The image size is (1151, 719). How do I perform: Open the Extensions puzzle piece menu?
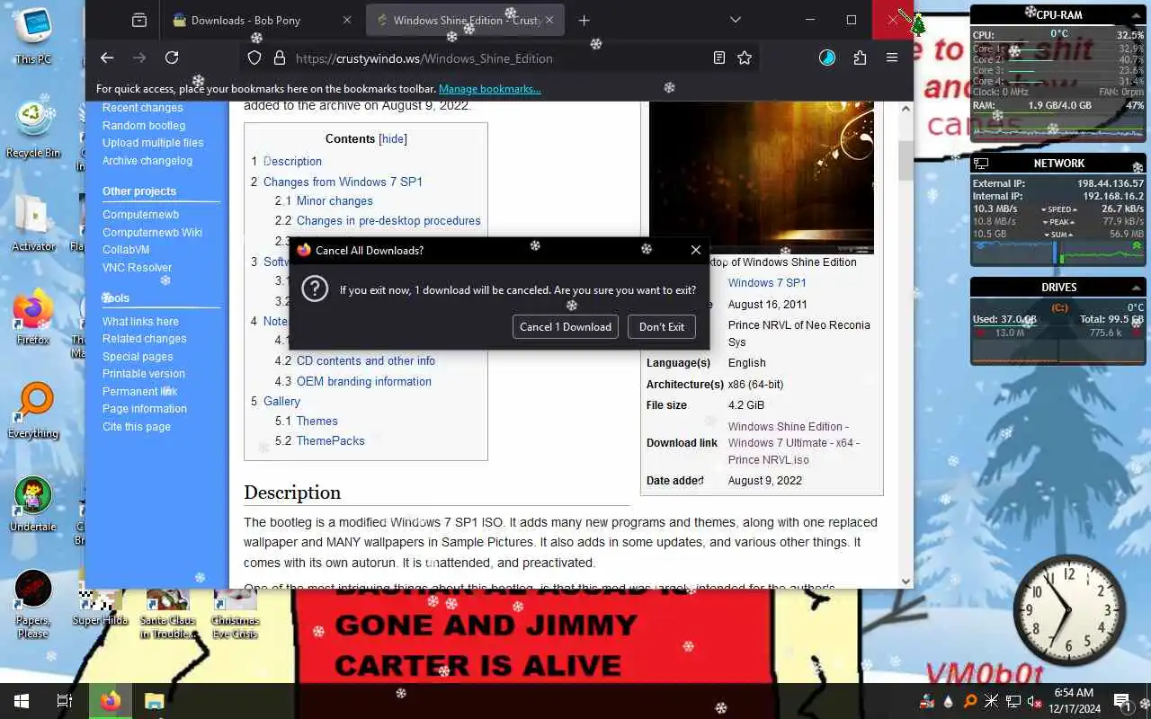(x=860, y=58)
